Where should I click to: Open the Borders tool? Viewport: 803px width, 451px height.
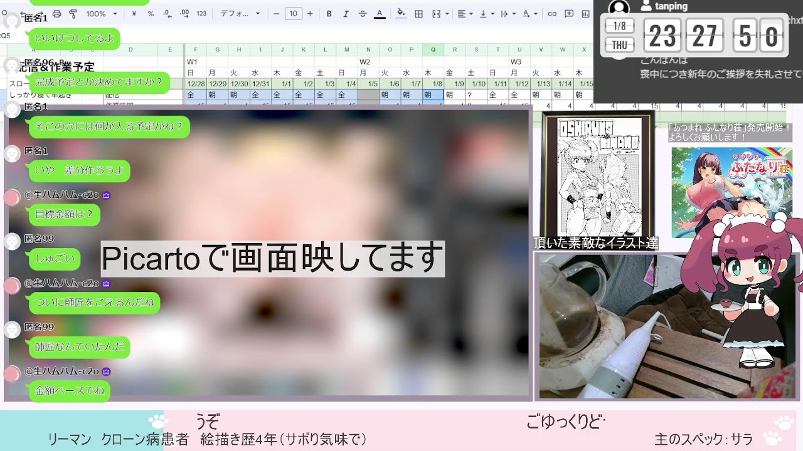pyautogui.click(x=418, y=14)
